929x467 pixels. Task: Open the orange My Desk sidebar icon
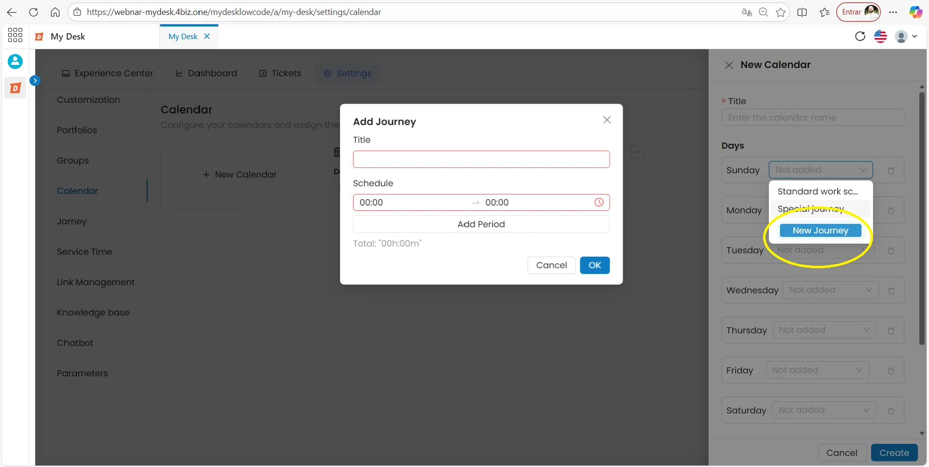click(x=15, y=88)
